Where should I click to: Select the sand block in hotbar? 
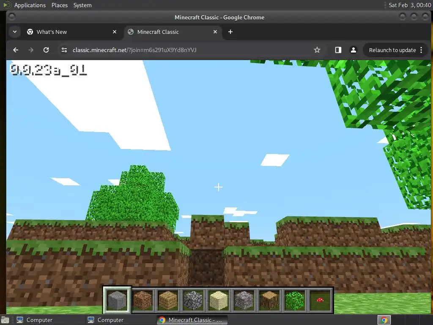tap(219, 300)
